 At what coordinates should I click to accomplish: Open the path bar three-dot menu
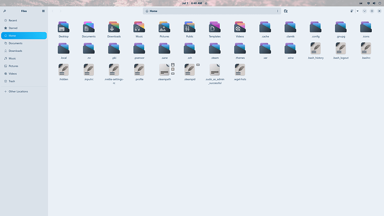click(x=278, y=11)
